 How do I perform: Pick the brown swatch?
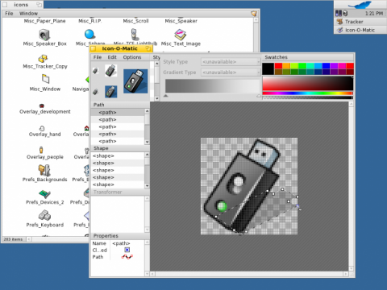click(278, 72)
